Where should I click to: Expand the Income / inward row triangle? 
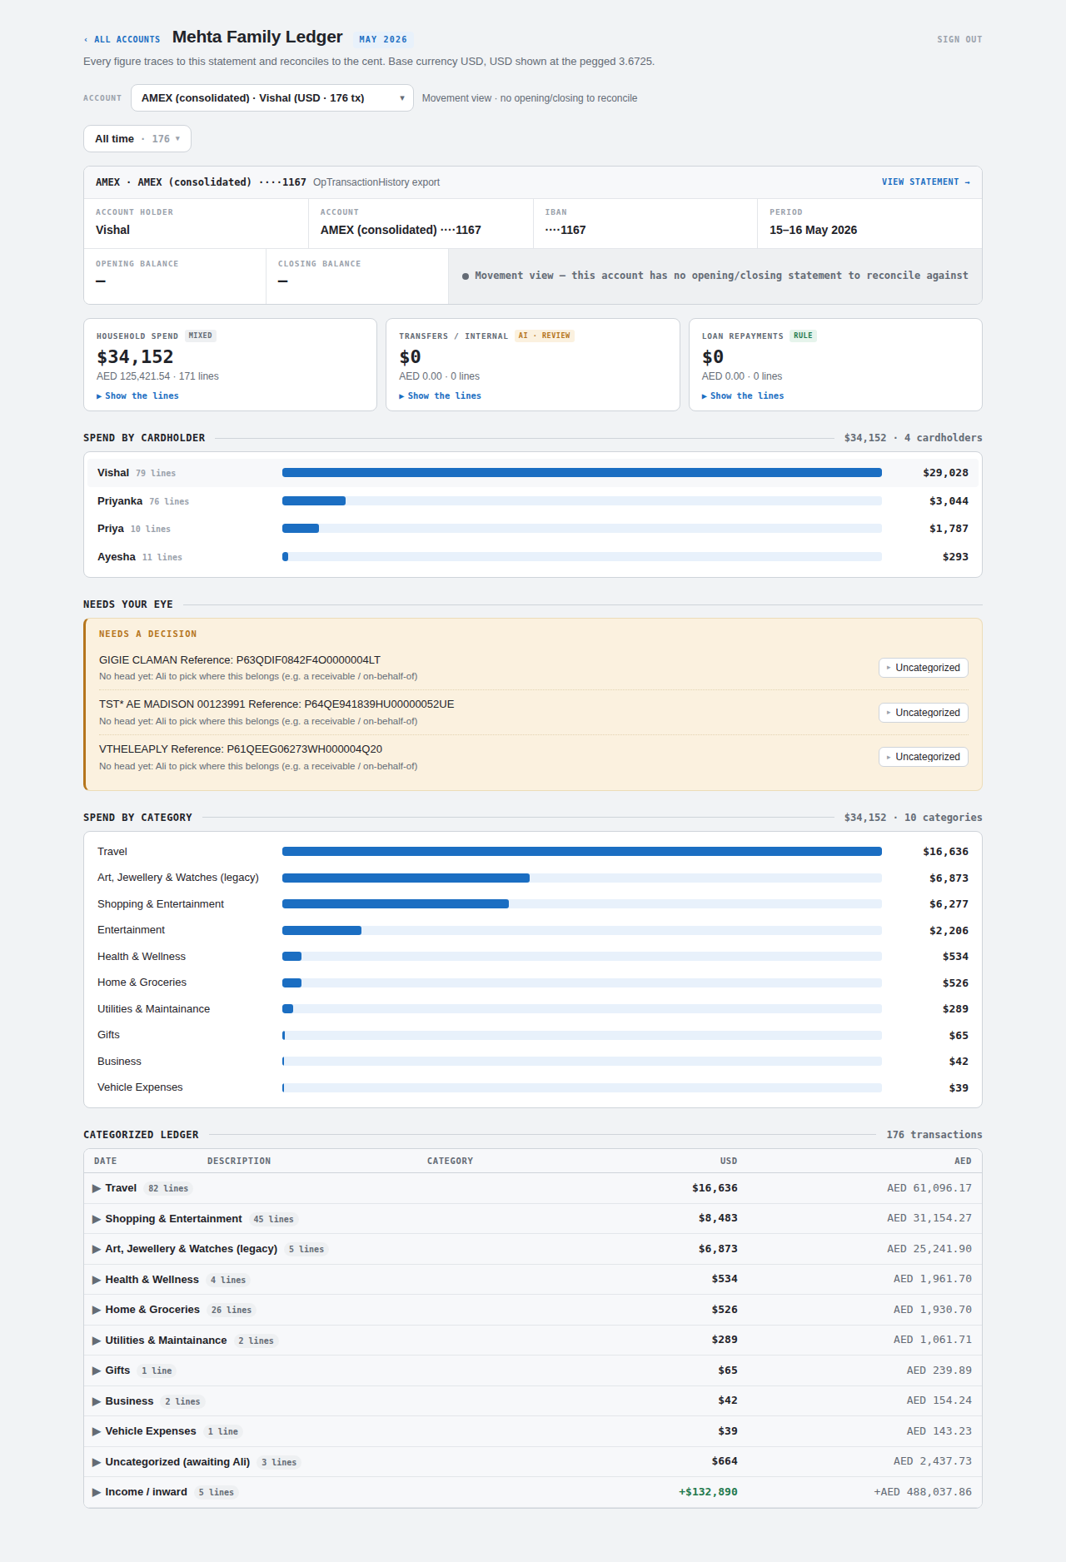coord(97,1492)
